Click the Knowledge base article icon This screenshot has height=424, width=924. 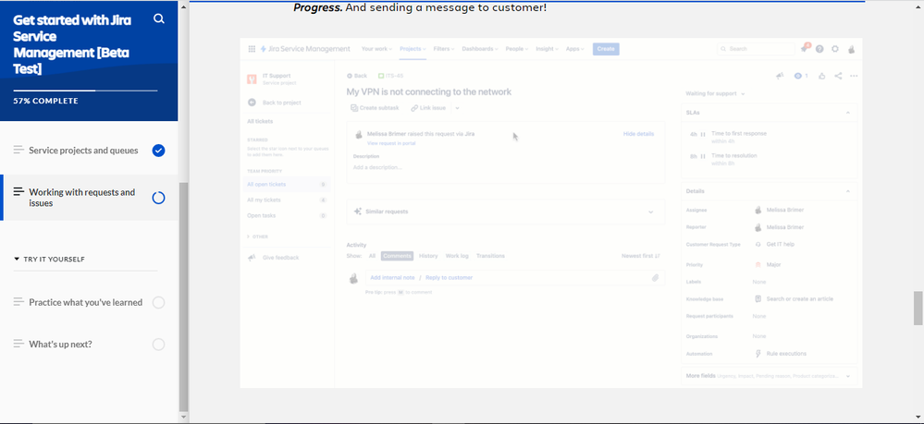click(758, 298)
